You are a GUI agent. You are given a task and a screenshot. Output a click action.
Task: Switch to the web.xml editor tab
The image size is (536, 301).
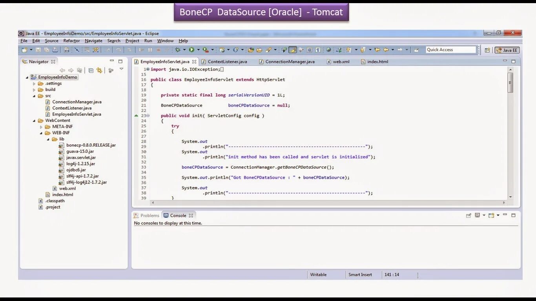[x=338, y=62]
